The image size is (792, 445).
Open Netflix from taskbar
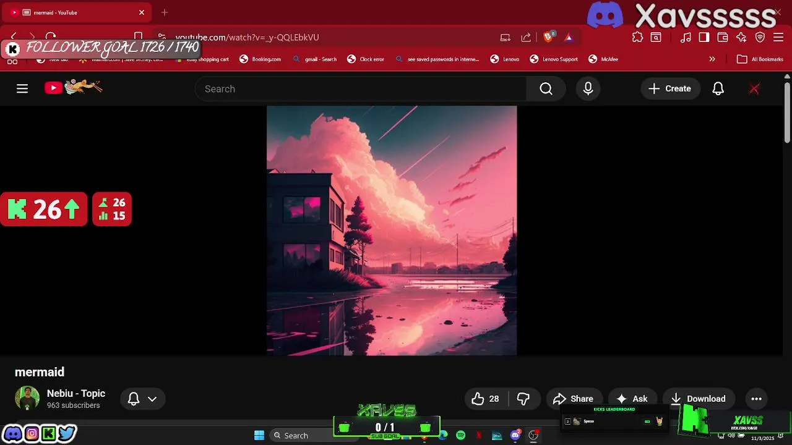pyautogui.click(x=479, y=436)
